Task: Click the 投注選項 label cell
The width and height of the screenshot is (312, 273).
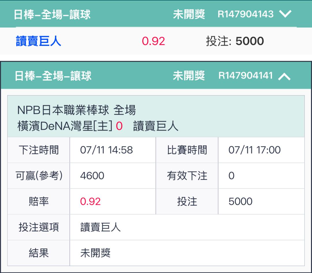Action: tap(39, 227)
